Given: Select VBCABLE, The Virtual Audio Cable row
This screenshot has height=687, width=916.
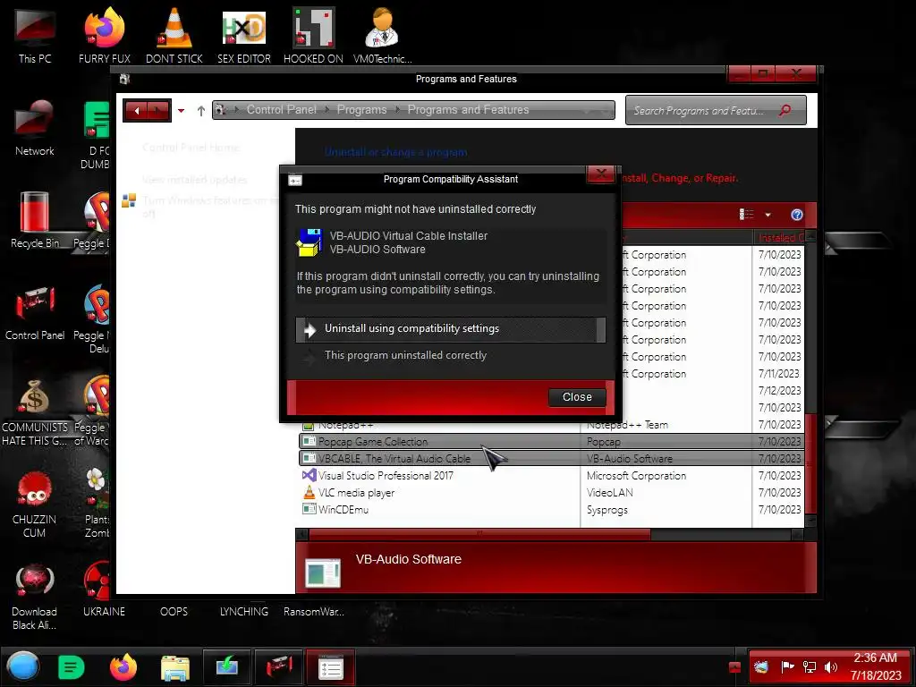Looking at the screenshot, I should pos(551,459).
